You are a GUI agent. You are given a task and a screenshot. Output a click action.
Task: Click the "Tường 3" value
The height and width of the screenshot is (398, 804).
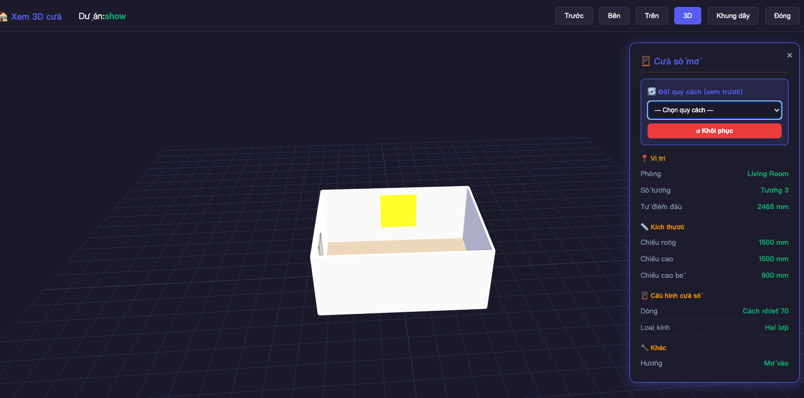point(775,190)
